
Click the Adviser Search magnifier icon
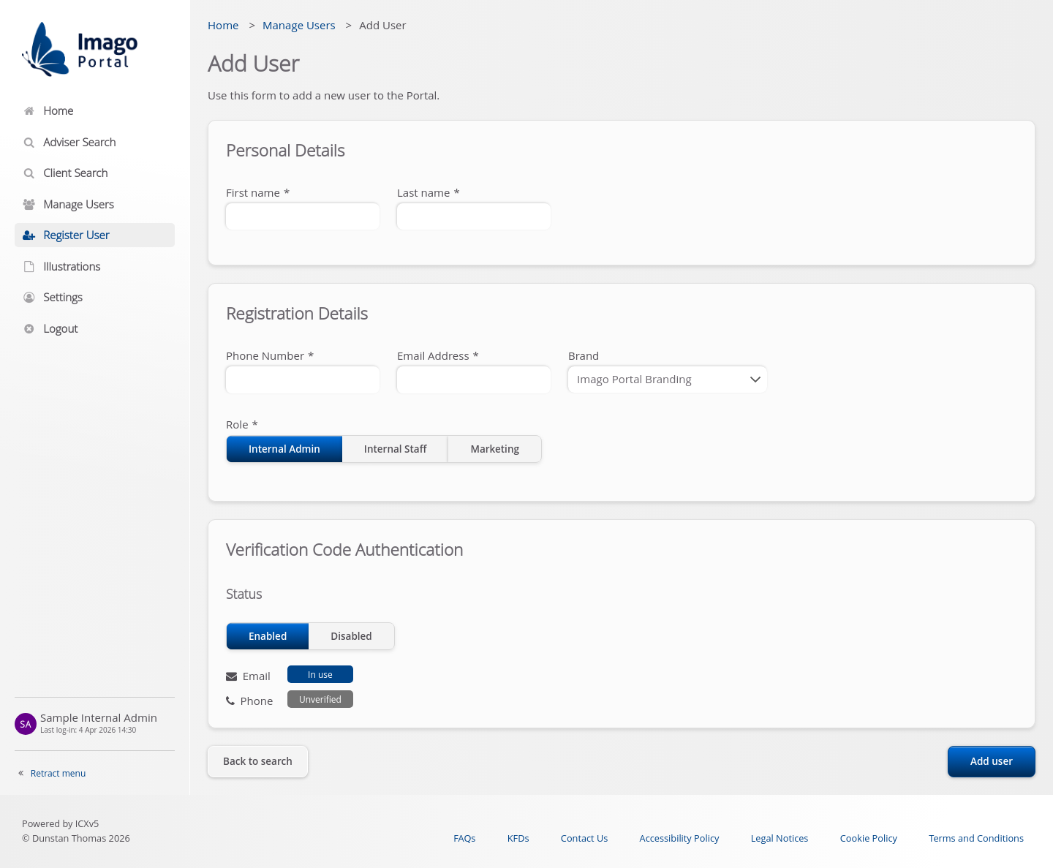[x=29, y=143]
